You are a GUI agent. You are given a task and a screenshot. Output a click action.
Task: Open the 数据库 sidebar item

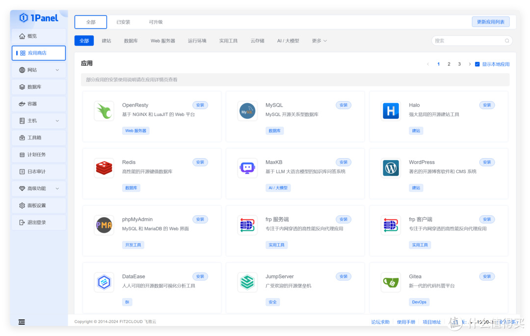click(39, 86)
